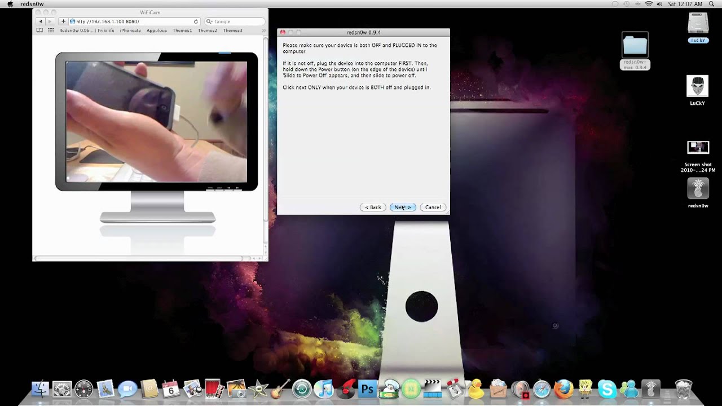Open Top Sites grid in Safari
The width and height of the screenshot is (722, 406).
[51, 30]
